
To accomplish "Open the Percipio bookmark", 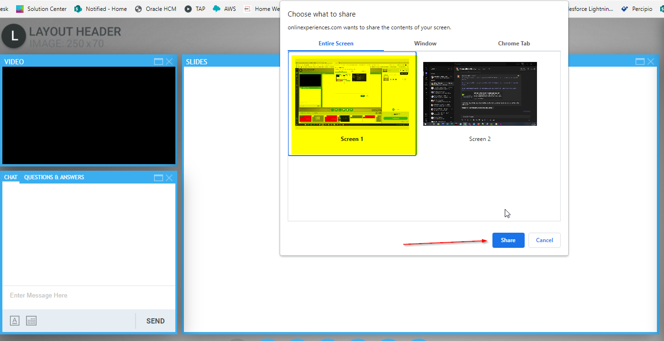I will [637, 9].
